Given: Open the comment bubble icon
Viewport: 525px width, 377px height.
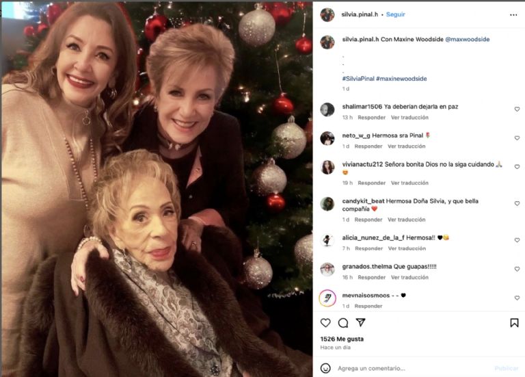Looking at the screenshot, I should [343, 323].
